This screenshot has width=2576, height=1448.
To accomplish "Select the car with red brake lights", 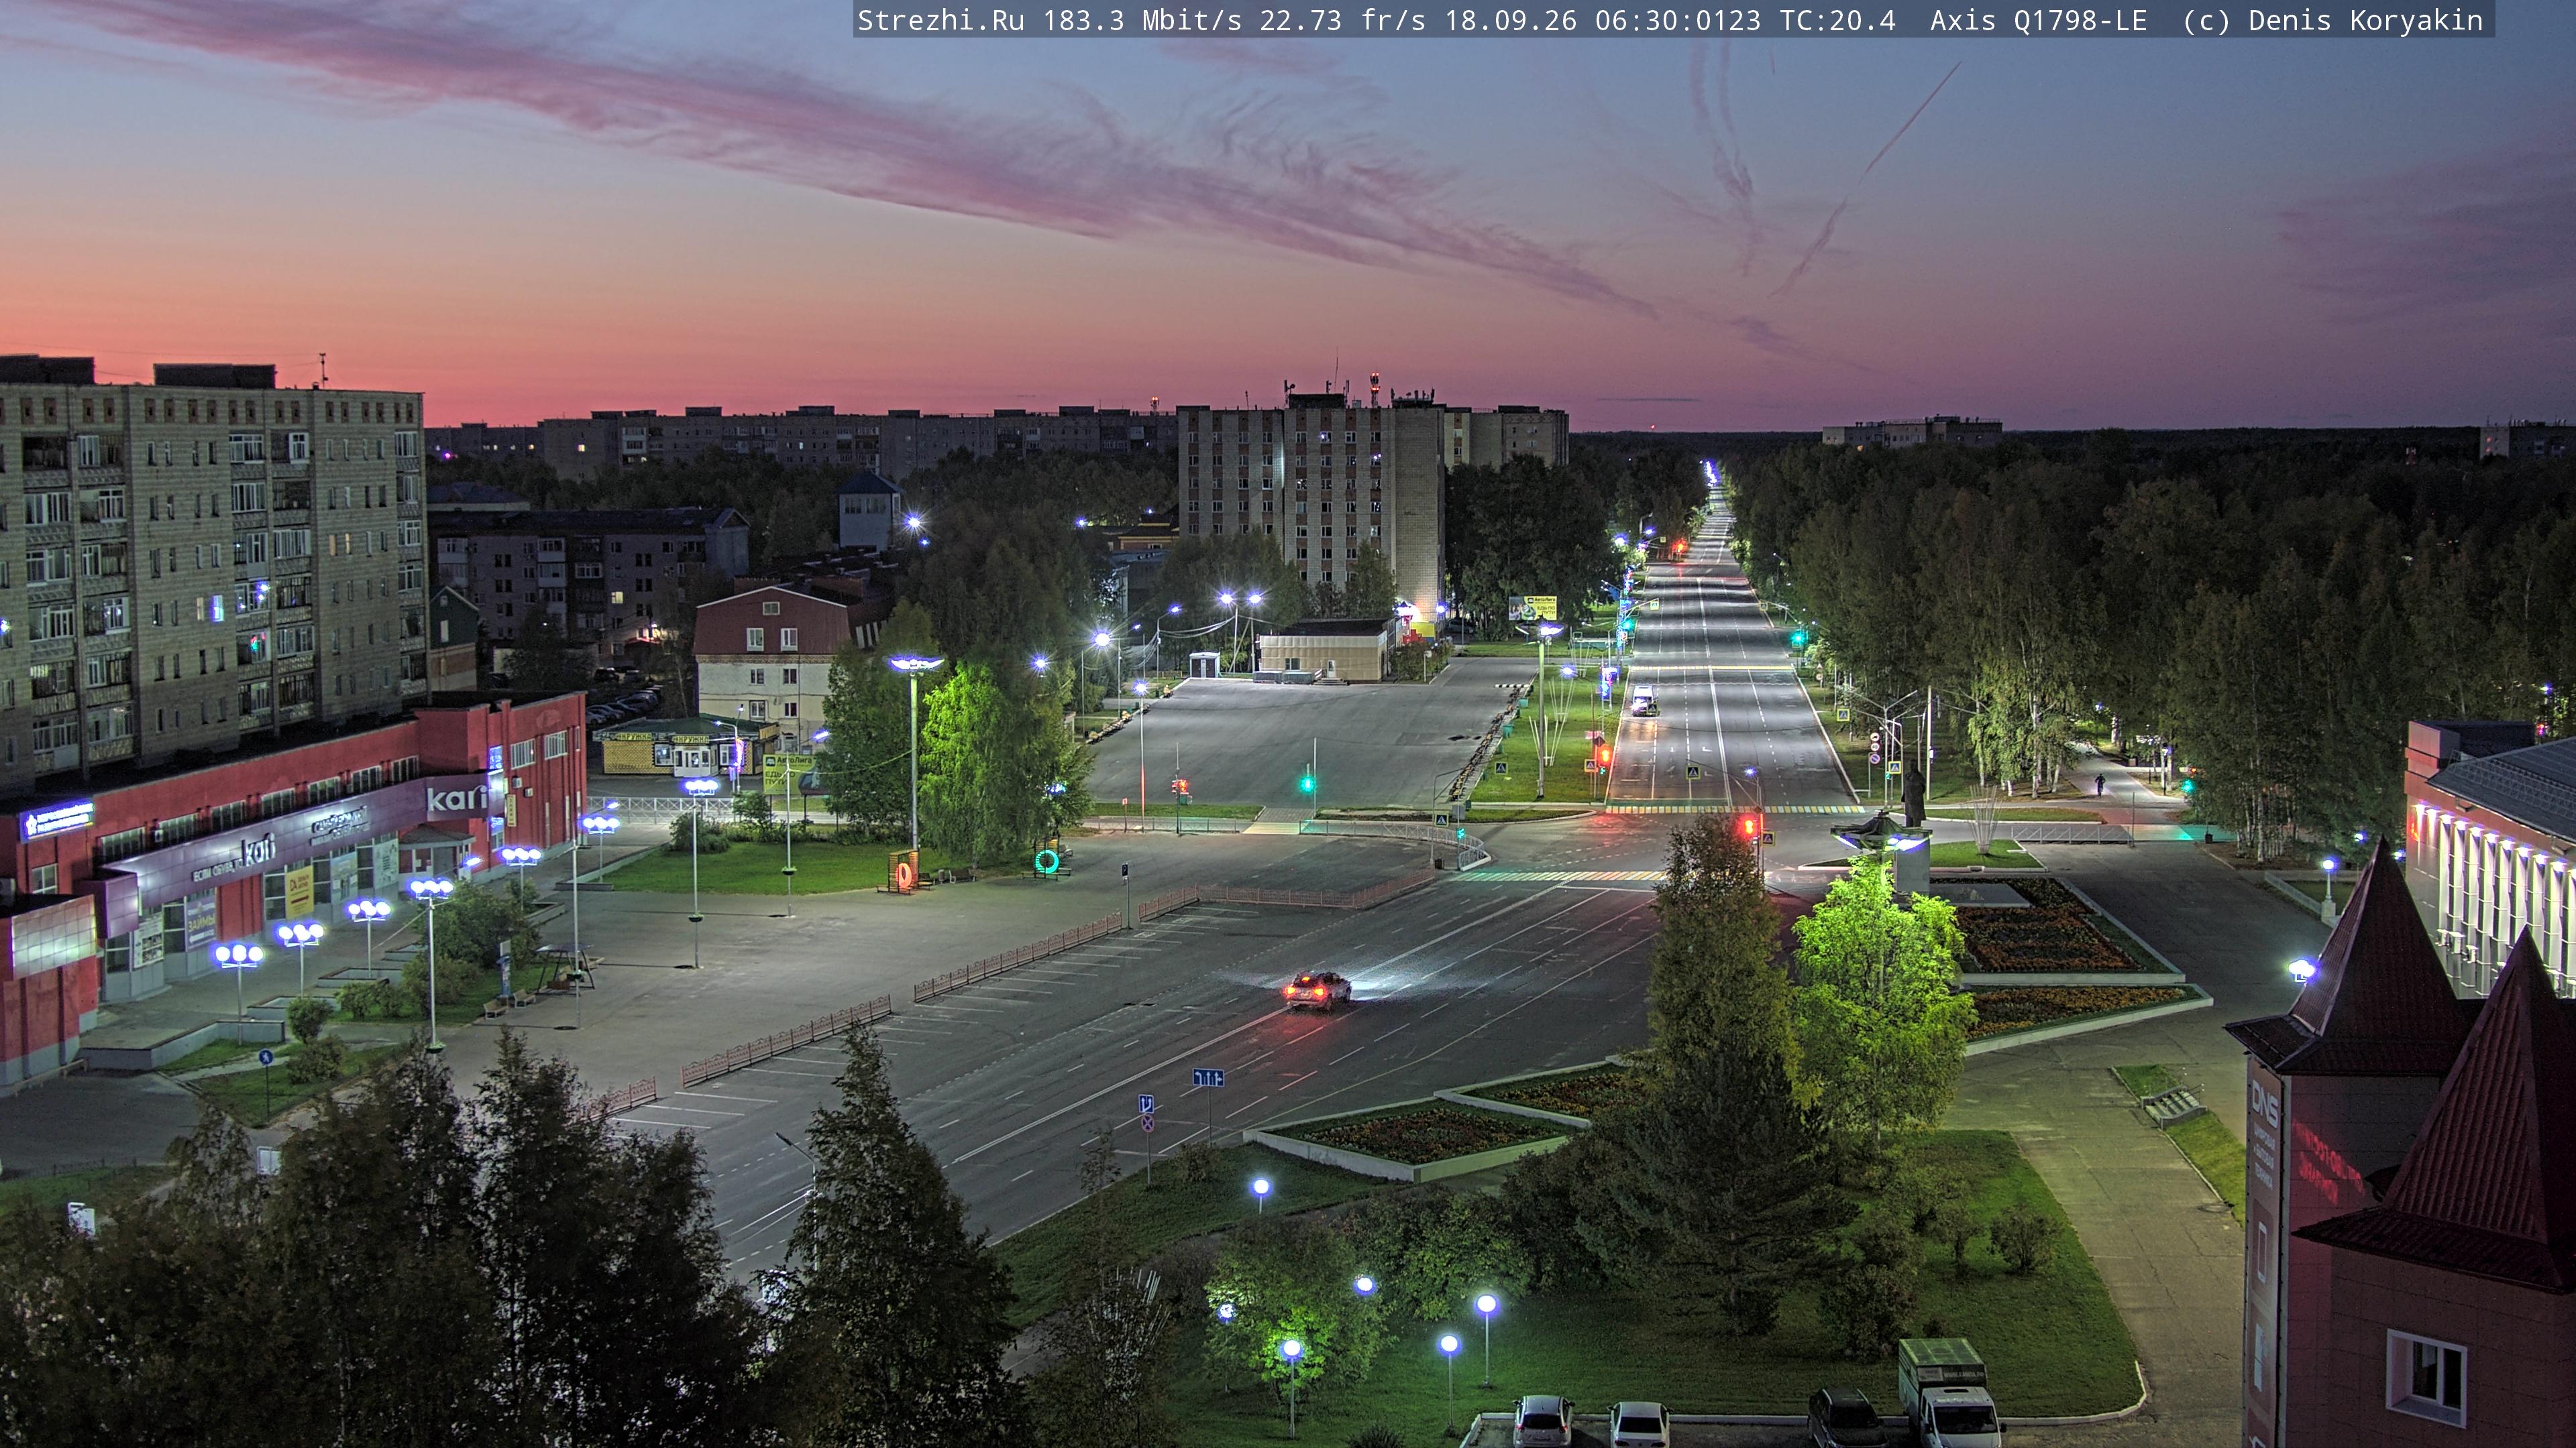I will coord(1317,990).
